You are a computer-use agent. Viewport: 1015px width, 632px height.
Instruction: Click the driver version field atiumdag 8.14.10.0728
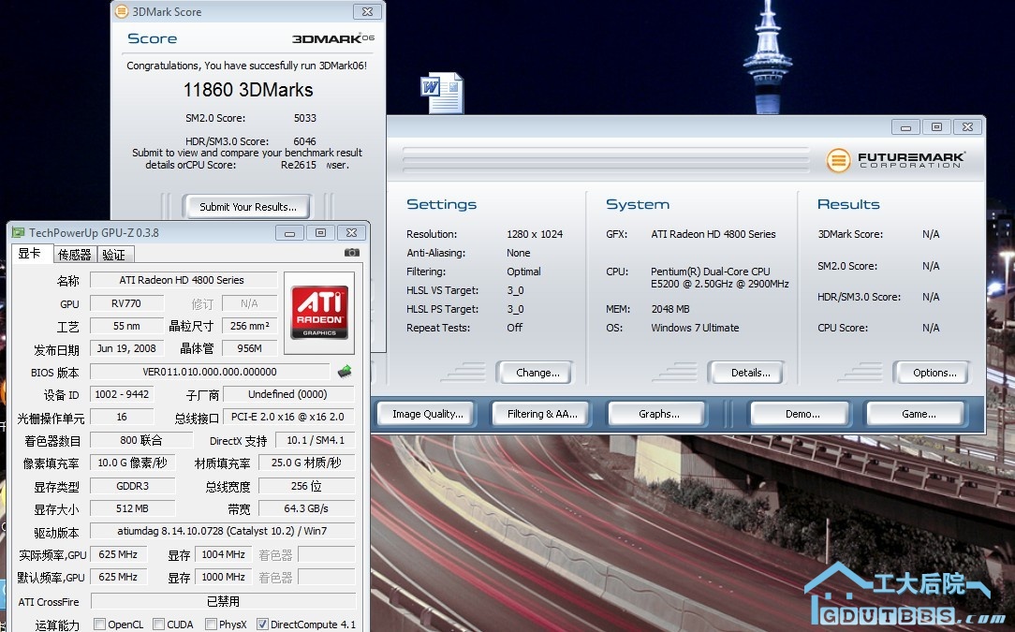point(222,531)
